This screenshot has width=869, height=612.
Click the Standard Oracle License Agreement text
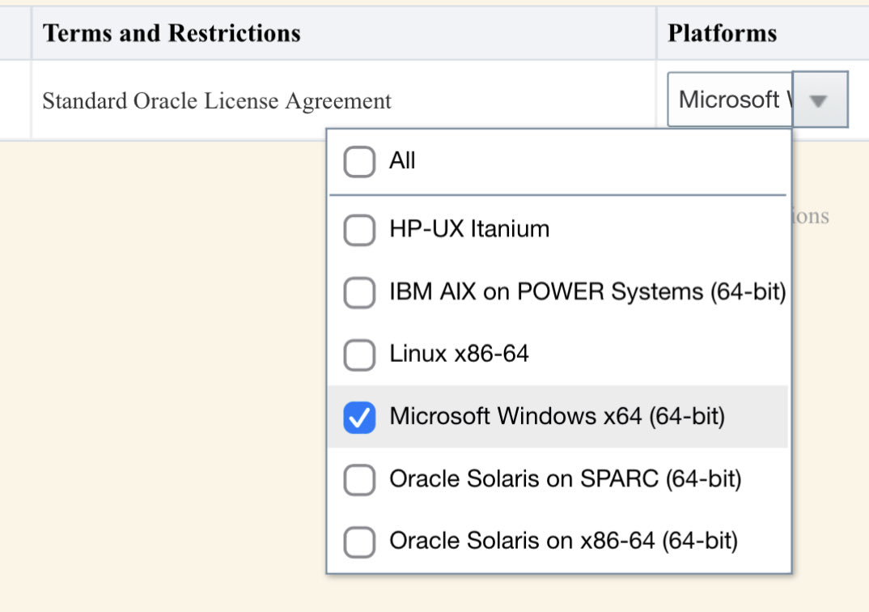[217, 101]
